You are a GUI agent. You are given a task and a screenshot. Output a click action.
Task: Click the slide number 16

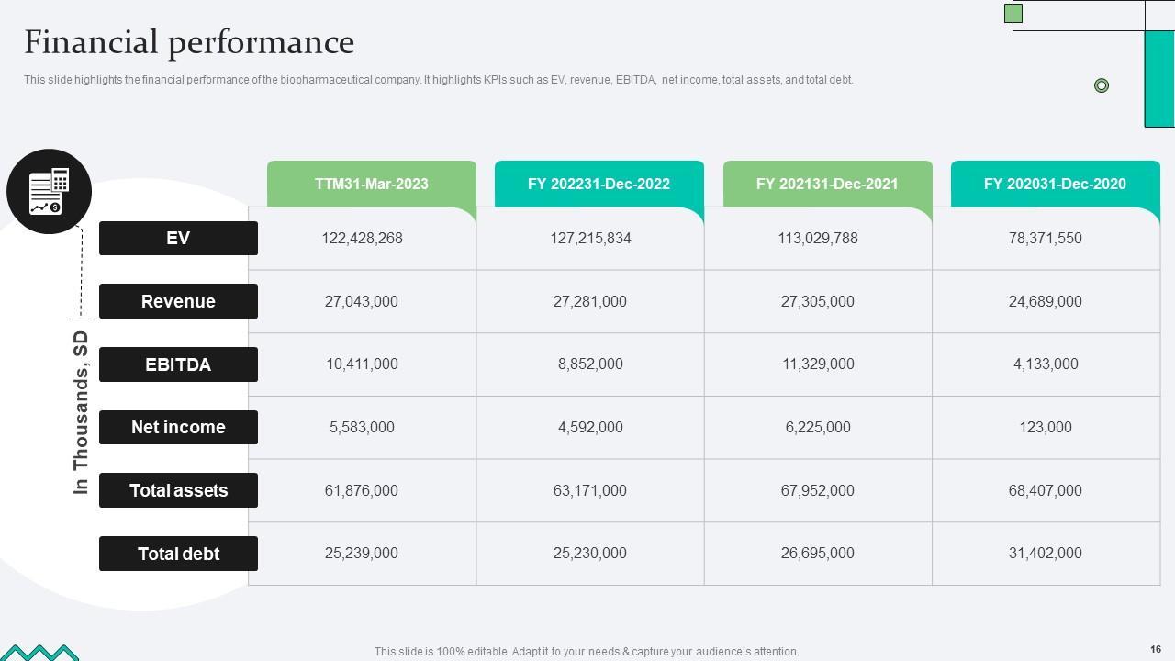coord(1156,649)
